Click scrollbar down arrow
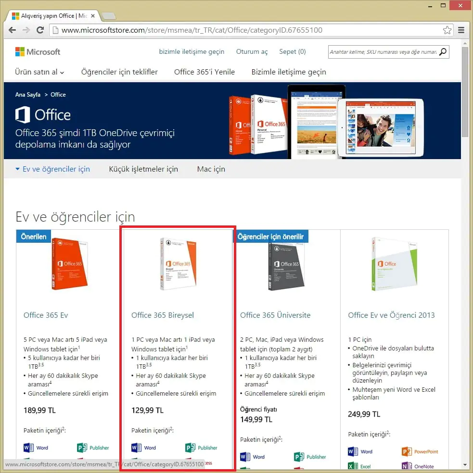This screenshot has height=473, width=473. [x=465, y=465]
